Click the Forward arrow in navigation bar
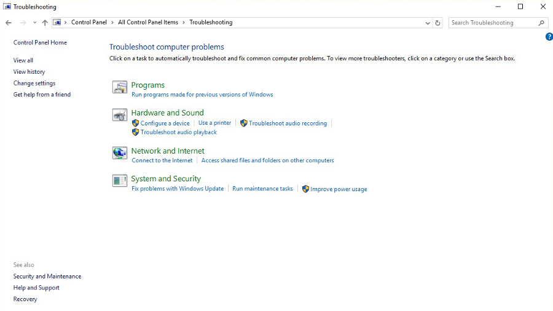This screenshot has width=553, height=311. coord(23,23)
